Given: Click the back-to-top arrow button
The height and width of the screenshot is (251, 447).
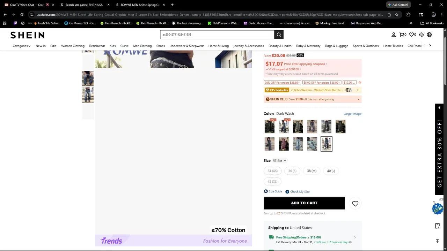Looking at the screenshot, I should coord(437,241).
